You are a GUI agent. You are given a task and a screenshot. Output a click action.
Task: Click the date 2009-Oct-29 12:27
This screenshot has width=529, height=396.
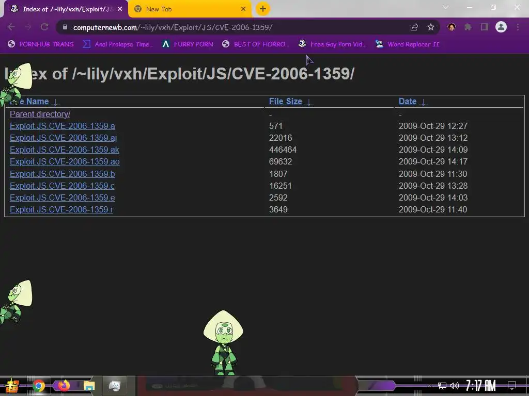pyautogui.click(x=433, y=126)
